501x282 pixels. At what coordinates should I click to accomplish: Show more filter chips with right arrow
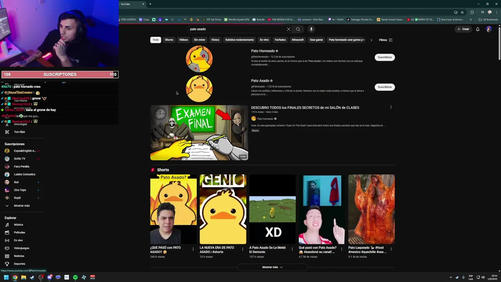pyautogui.click(x=371, y=40)
